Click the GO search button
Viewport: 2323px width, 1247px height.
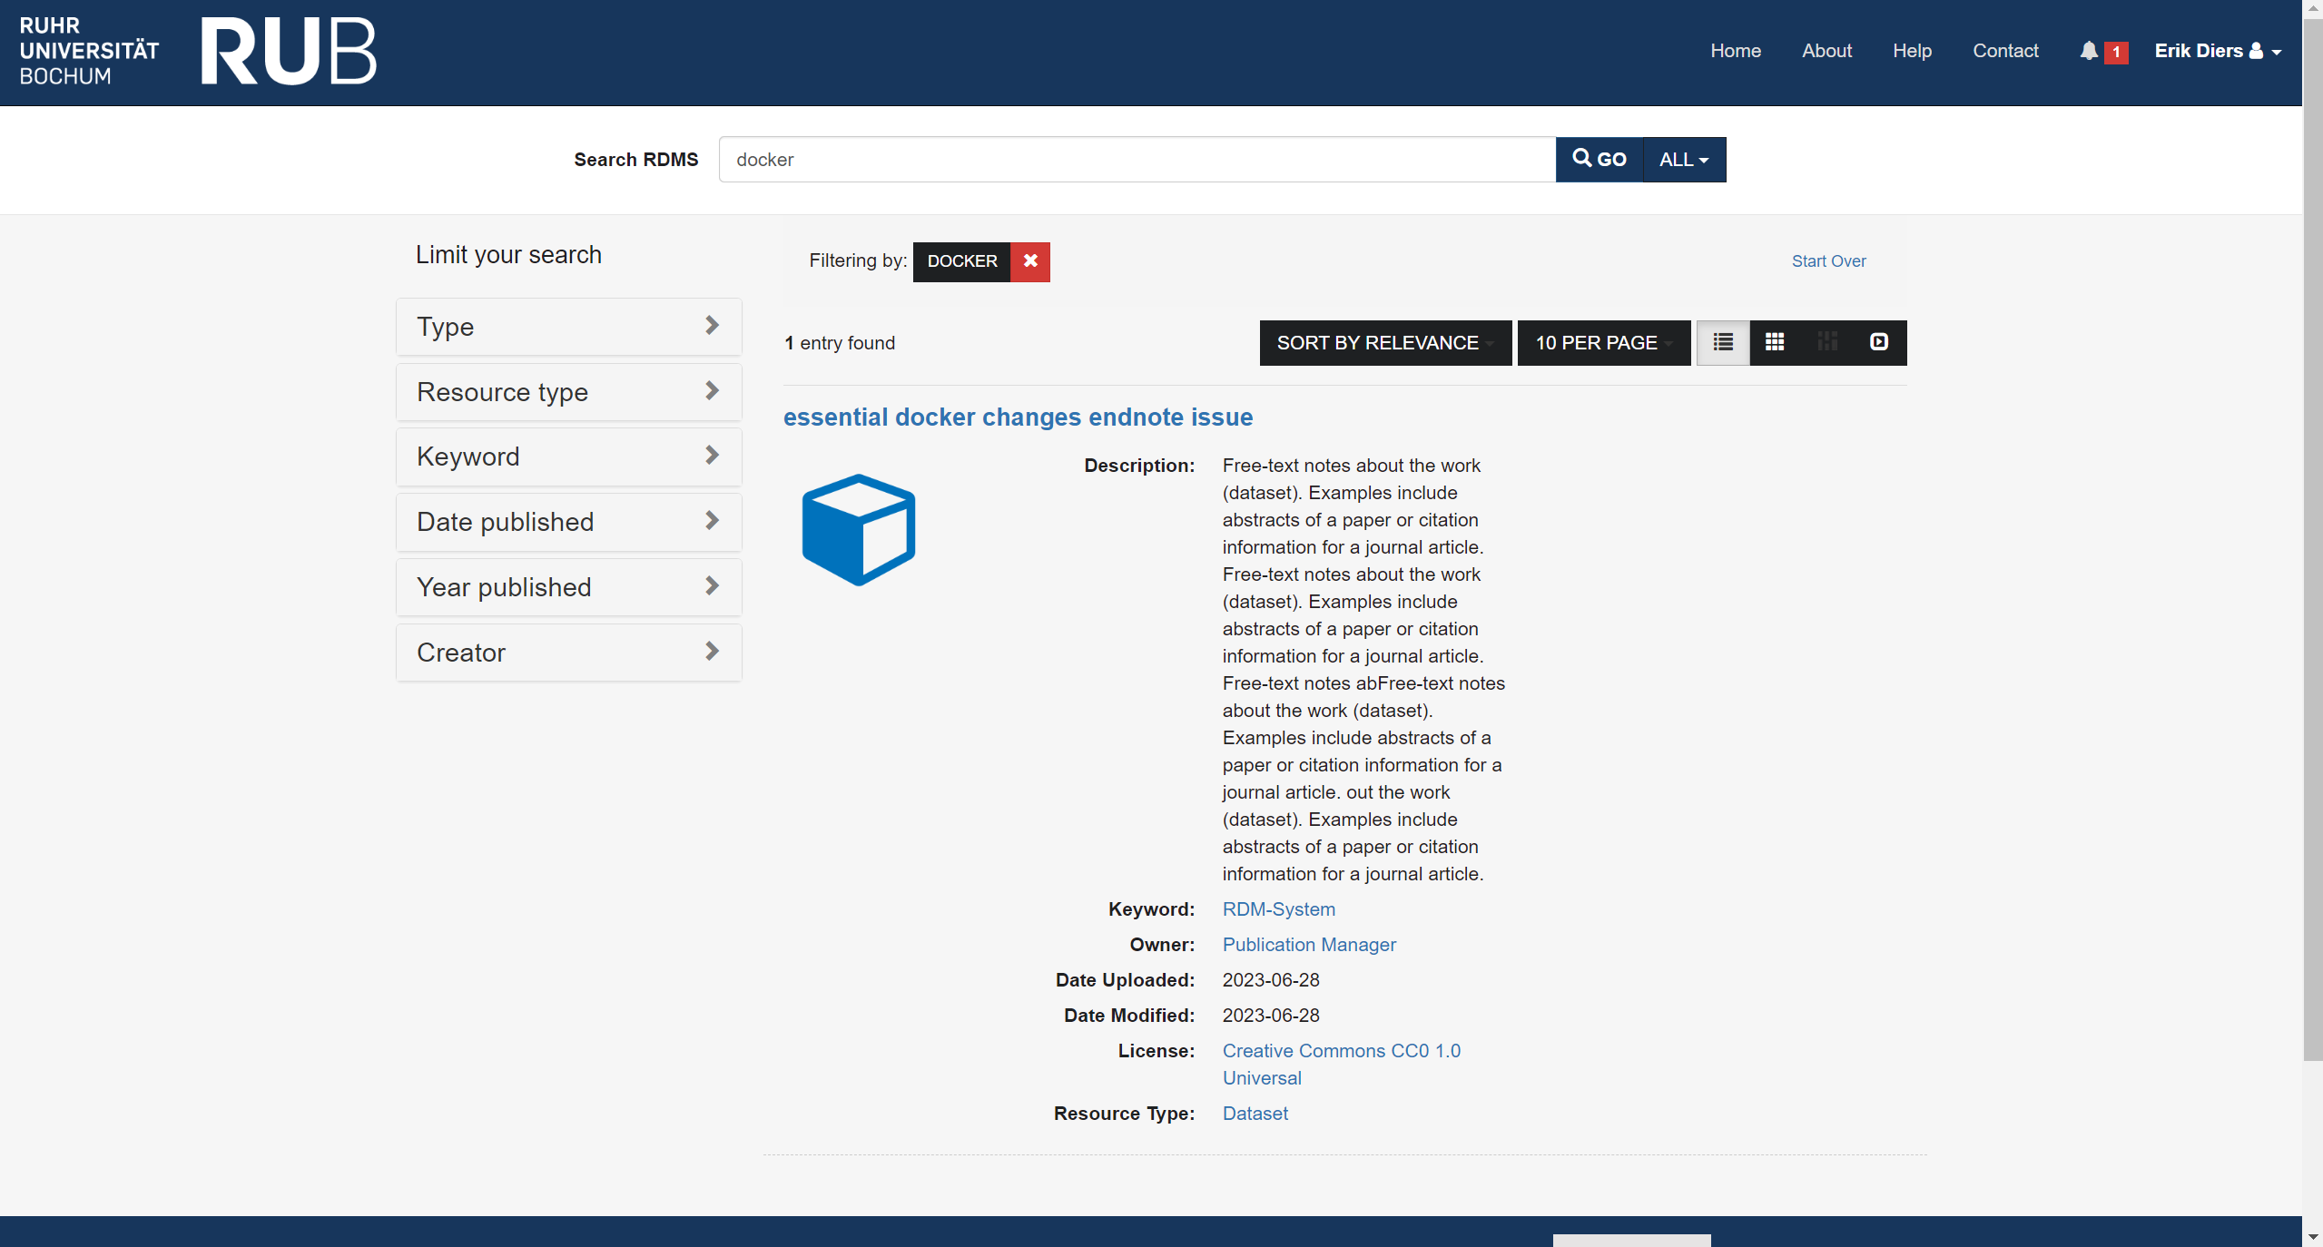(1600, 160)
